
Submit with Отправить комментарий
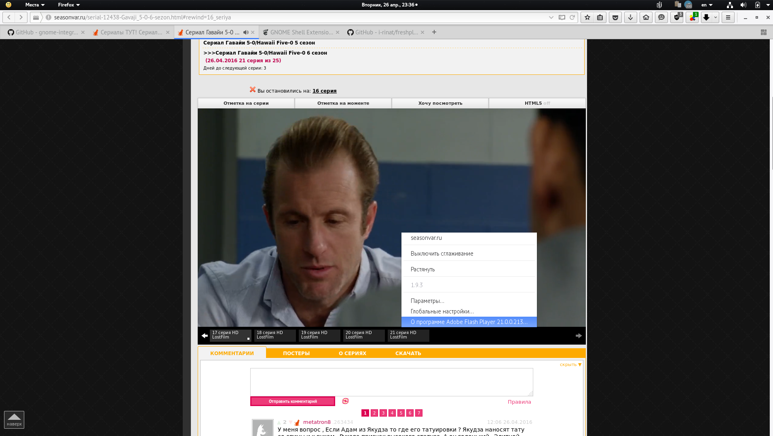[x=293, y=401]
